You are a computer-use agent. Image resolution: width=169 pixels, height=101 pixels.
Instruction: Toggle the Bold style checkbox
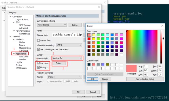tap(65, 81)
